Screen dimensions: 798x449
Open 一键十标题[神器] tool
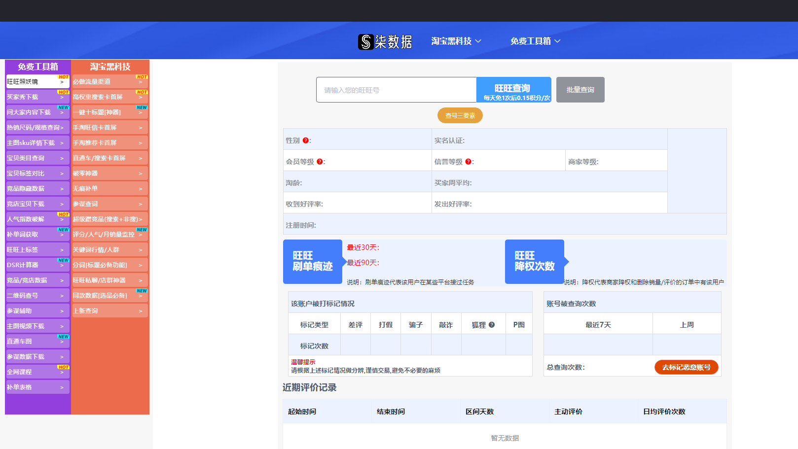[110, 112]
